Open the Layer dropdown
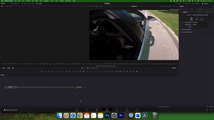Screen dimensions: 214x120 click(200, 27)
